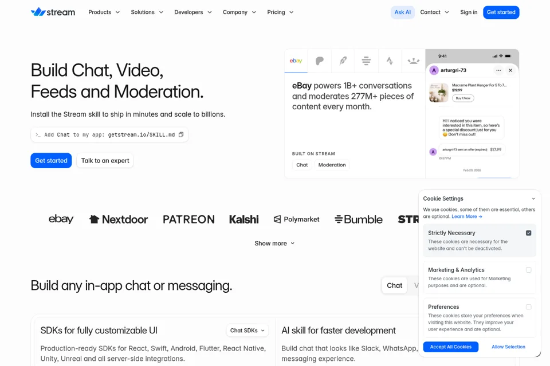This screenshot has height=366, width=550.
Task: Enable Preferences cookies checkbox
Action: click(529, 307)
